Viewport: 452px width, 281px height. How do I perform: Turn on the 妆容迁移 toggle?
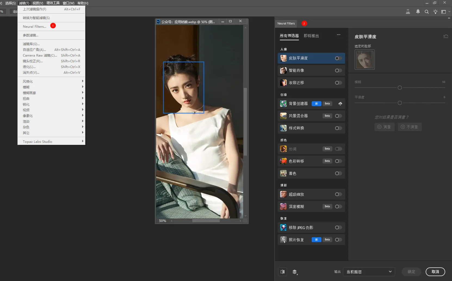(338, 83)
